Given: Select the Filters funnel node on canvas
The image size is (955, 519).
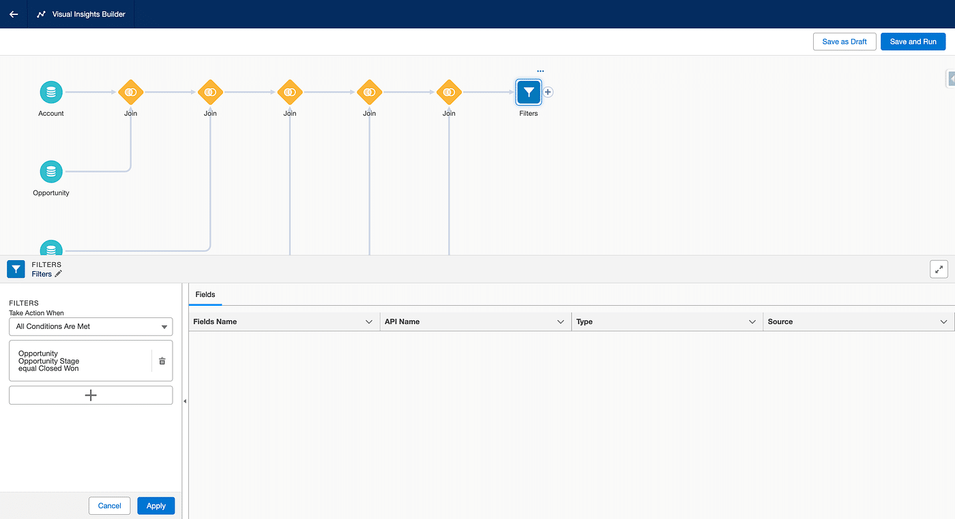Looking at the screenshot, I should pyautogui.click(x=529, y=92).
